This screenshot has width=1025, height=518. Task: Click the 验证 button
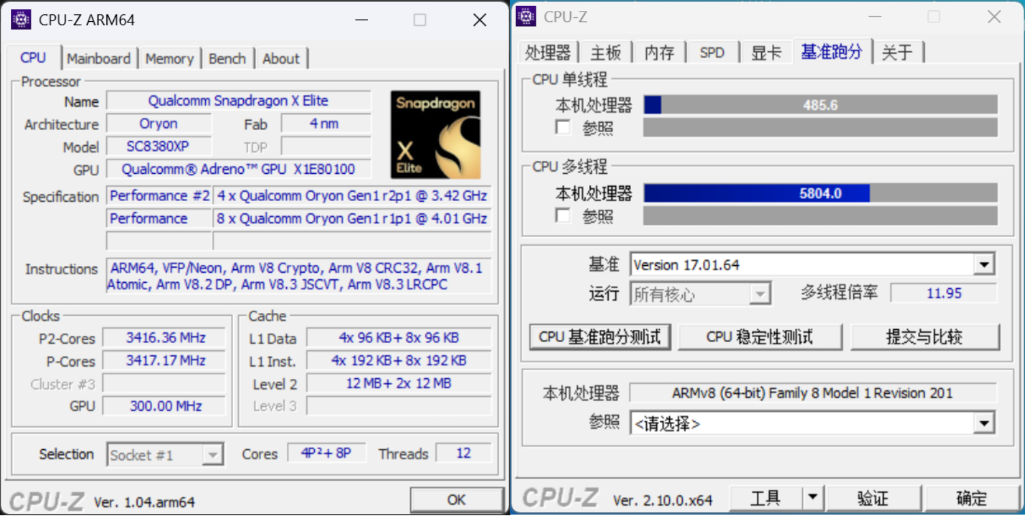click(x=873, y=498)
